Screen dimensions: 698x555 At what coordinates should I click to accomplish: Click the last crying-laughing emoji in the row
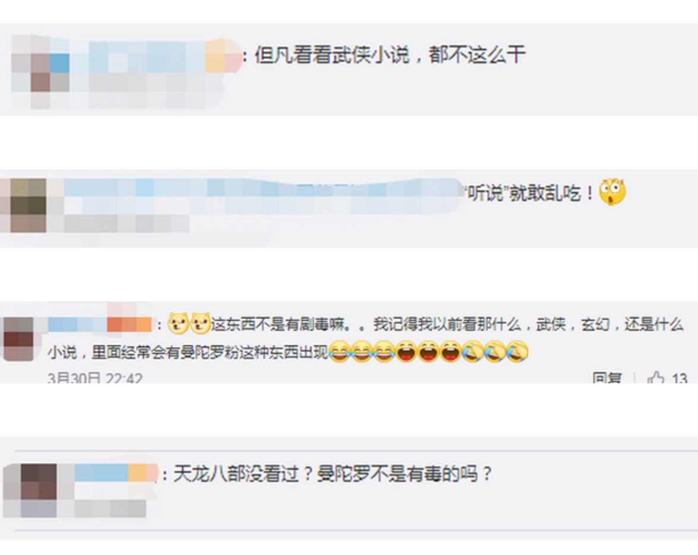point(518,352)
